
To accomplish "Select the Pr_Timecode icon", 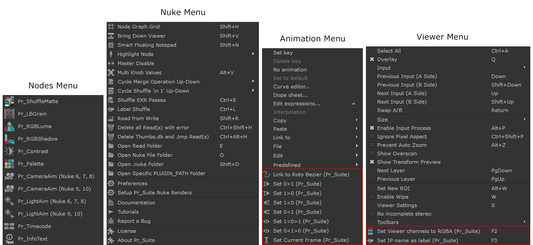I will pyautogui.click(x=9, y=226).
